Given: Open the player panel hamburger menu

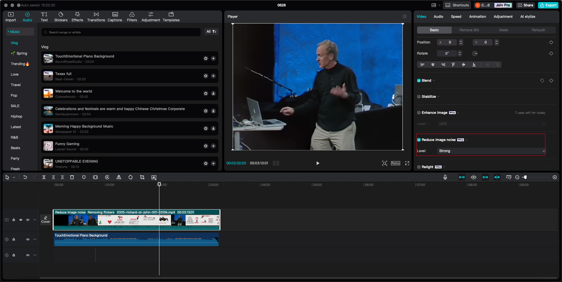Looking at the screenshot, I should pos(405,17).
